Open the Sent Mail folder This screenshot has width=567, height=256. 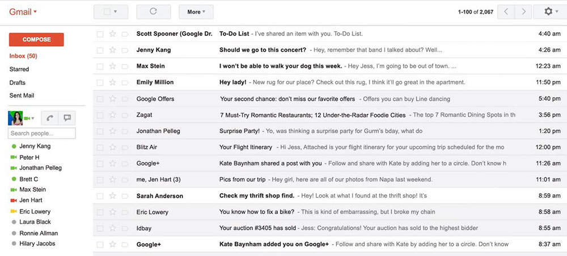click(22, 96)
